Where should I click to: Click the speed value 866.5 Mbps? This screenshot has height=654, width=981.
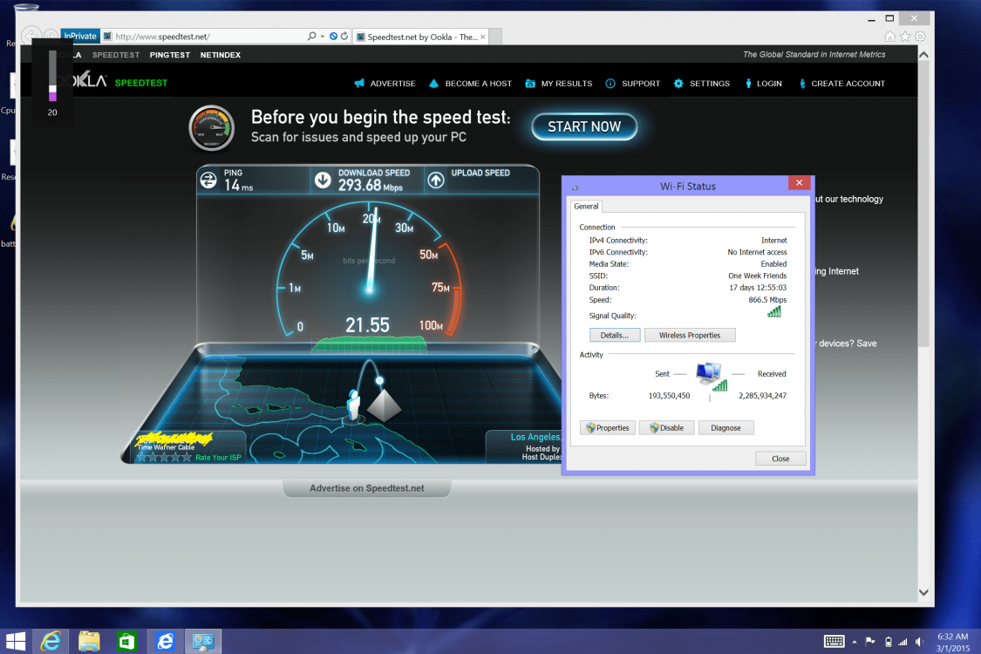767,300
